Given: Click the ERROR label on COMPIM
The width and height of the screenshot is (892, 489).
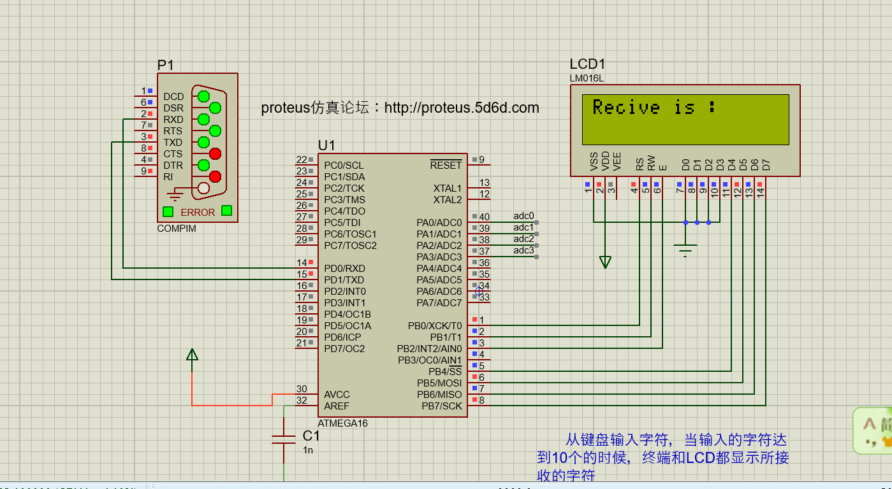Looking at the screenshot, I should (x=198, y=213).
